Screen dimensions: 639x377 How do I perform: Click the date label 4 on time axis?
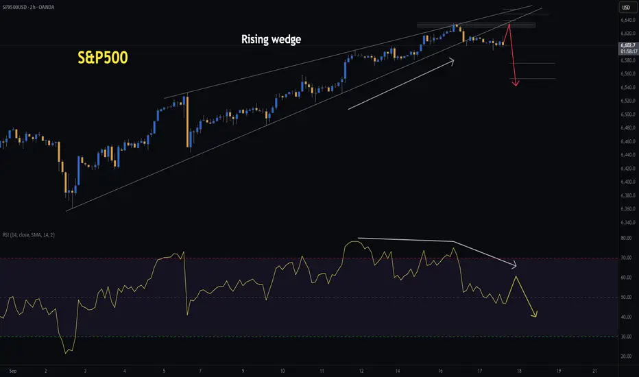pyautogui.click(x=124, y=371)
